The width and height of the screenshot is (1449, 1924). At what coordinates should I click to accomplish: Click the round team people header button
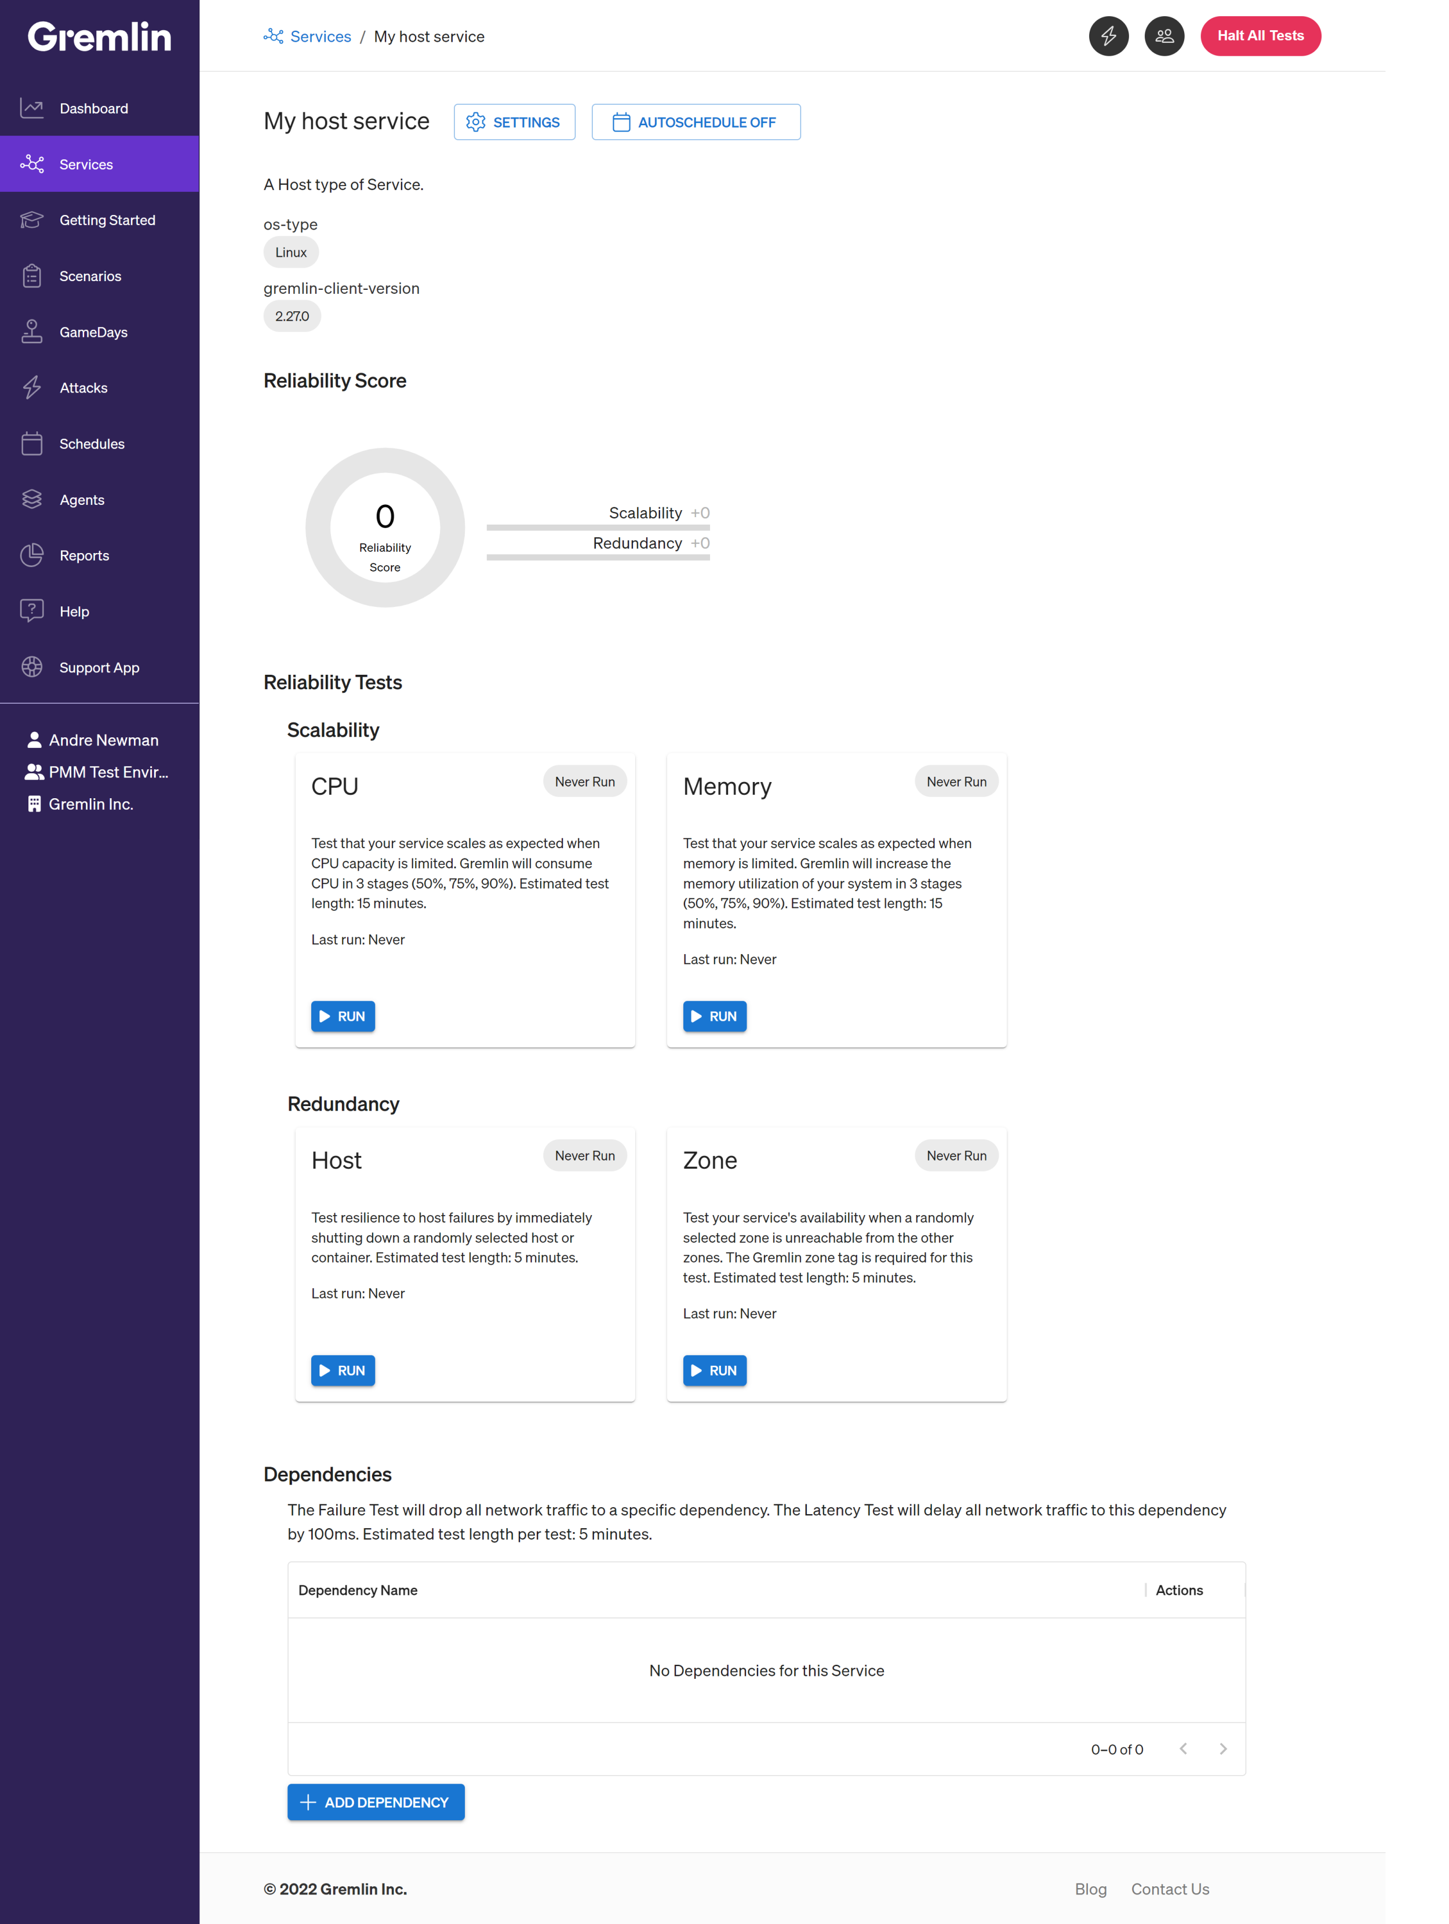coord(1164,36)
